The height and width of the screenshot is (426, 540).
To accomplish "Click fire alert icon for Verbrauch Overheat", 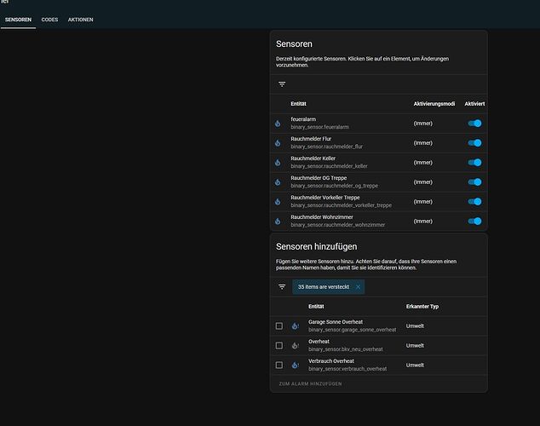I will pyautogui.click(x=296, y=365).
